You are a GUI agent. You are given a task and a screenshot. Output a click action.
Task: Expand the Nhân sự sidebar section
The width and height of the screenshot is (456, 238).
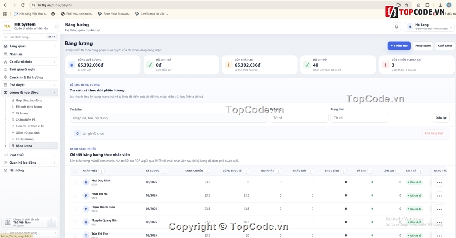point(30,54)
